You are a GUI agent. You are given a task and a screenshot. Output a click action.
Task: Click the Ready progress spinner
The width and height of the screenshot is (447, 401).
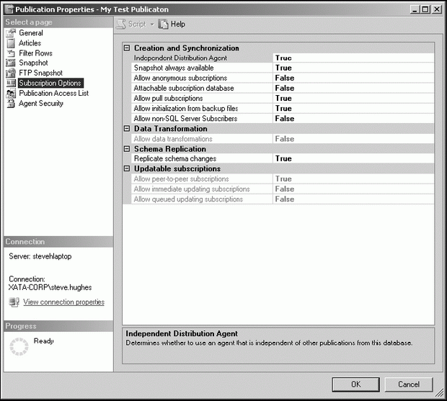coord(19,346)
